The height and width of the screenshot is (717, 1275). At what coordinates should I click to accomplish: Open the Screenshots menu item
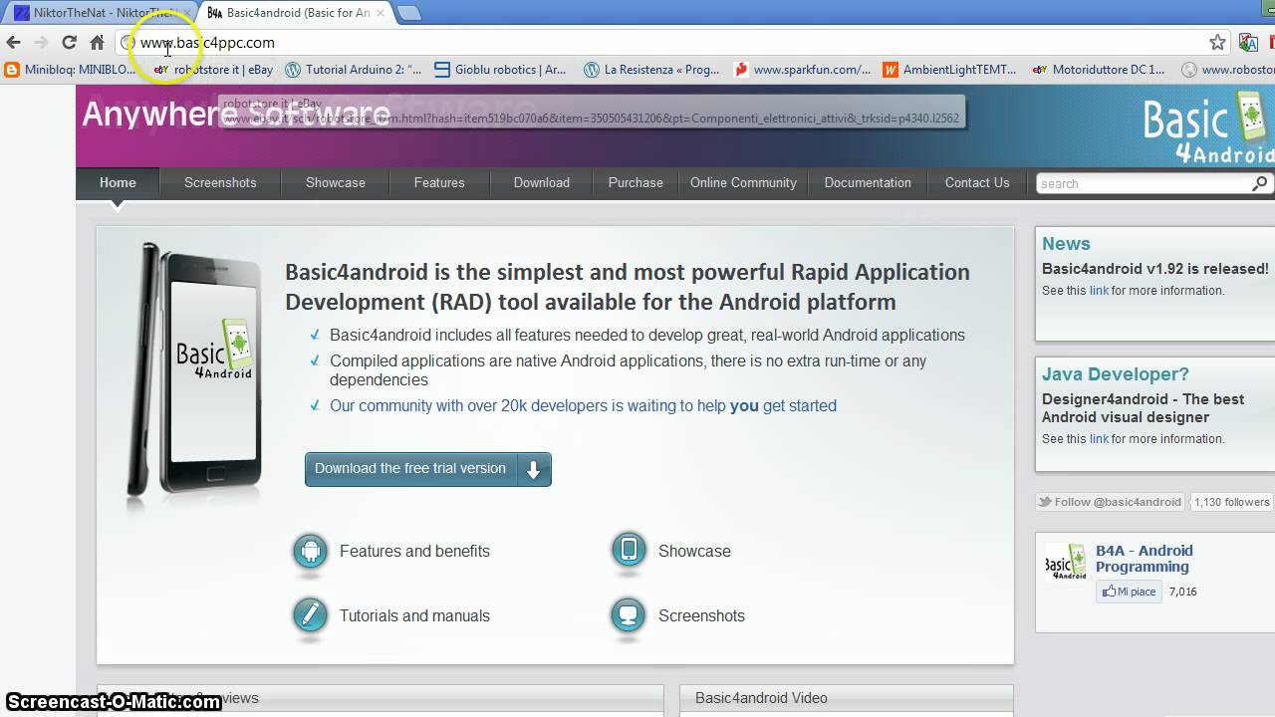(x=220, y=182)
